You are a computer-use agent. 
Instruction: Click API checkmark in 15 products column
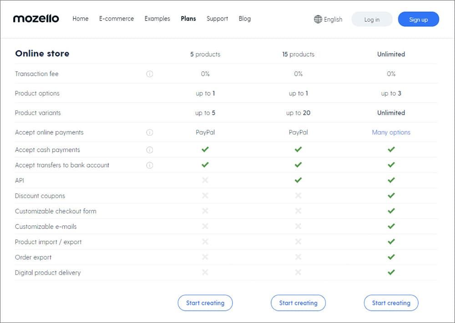pos(298,180)
